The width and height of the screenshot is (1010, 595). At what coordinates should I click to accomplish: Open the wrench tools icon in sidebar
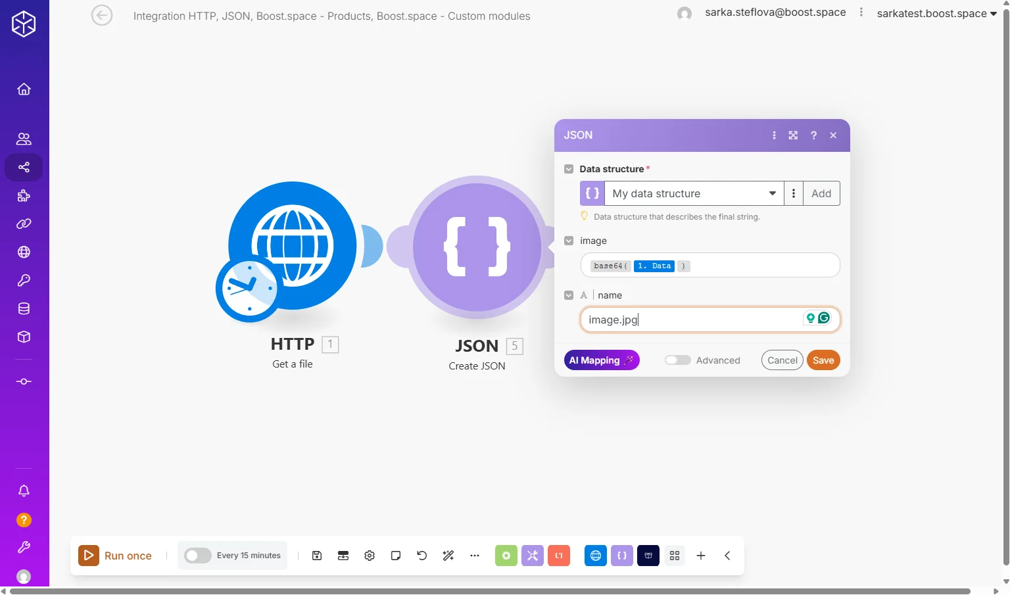(x=24, y=547)
